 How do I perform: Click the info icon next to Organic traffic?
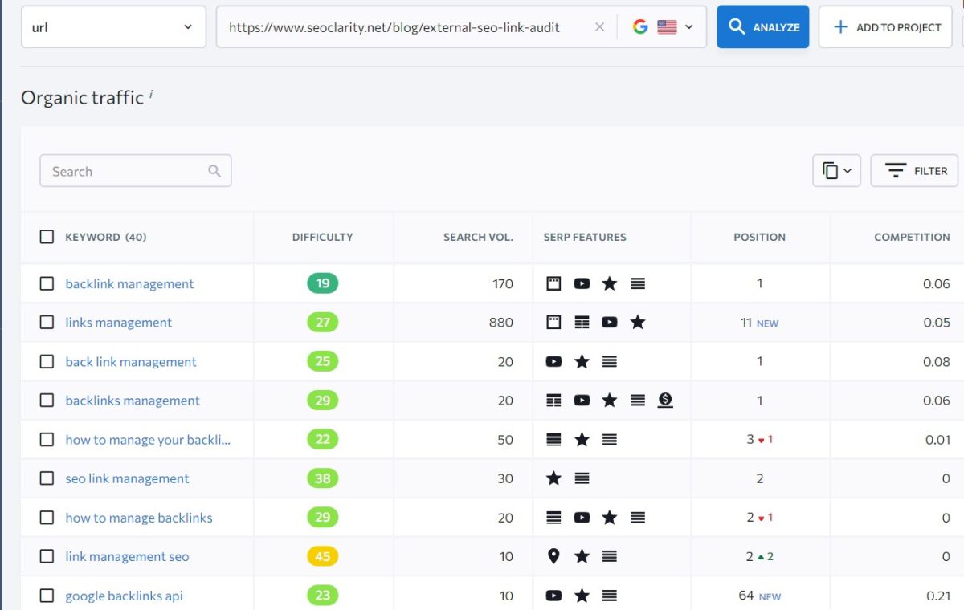[x=150, y=91]
